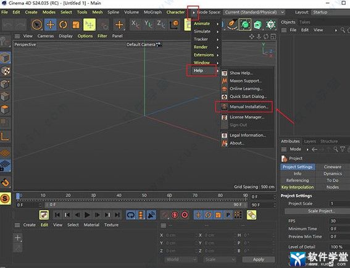Click the Attributes back arrow icon
The width and height of the screenshot is (350, 268).
(x=314, y=149)
